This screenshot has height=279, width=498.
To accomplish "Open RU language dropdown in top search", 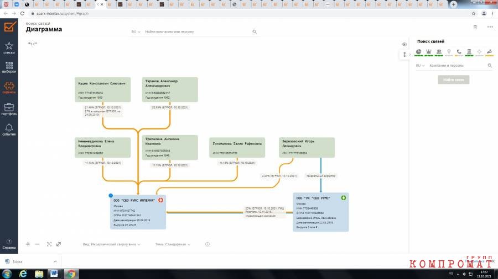I will point(136,31).
